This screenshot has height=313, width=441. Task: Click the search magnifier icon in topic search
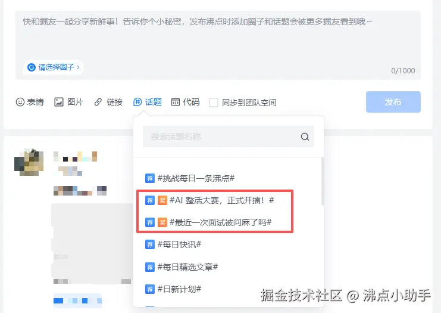[x=305, y=137]
